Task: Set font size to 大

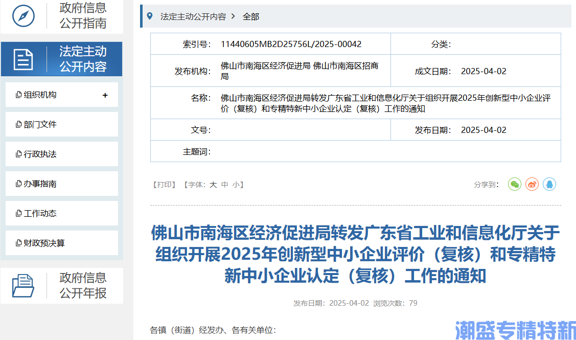Action: [213, 185]
